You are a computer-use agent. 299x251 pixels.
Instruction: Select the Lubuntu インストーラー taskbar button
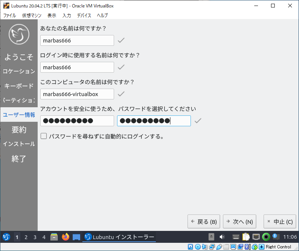pyautogui.click(x=119, y=237)
